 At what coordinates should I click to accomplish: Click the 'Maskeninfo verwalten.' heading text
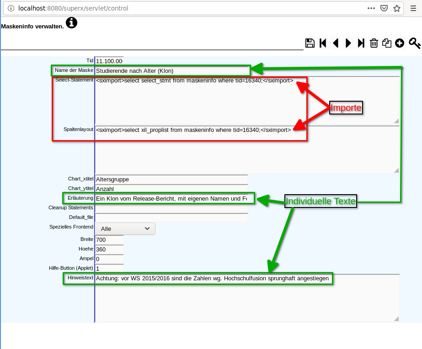click(32, 27)
